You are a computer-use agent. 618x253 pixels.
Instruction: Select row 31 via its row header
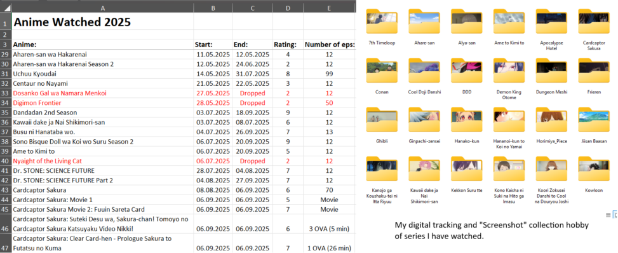6,74
